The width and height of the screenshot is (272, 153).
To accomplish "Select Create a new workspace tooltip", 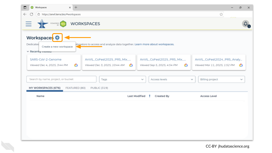I will [x=57, y=46].
